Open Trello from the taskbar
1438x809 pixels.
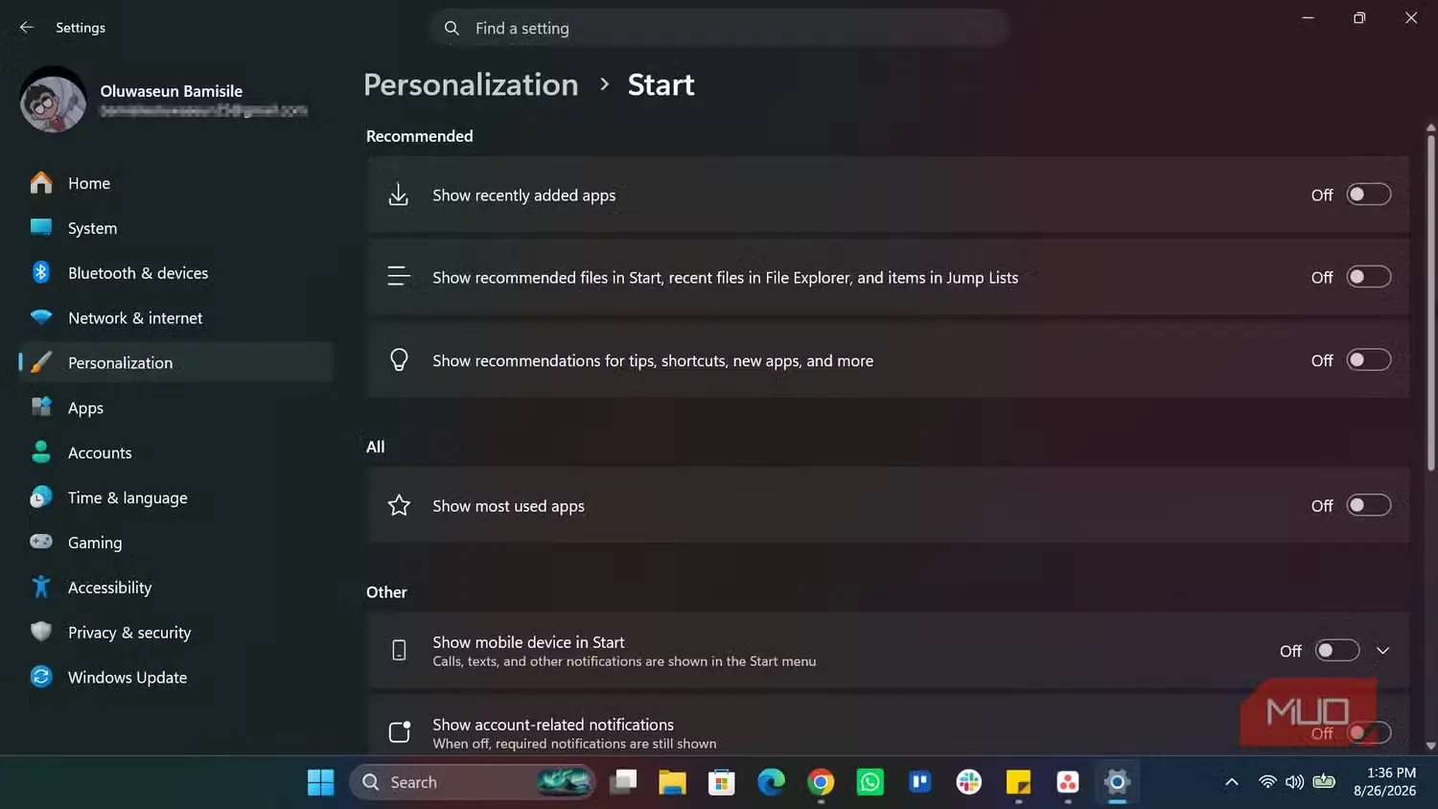919,782
